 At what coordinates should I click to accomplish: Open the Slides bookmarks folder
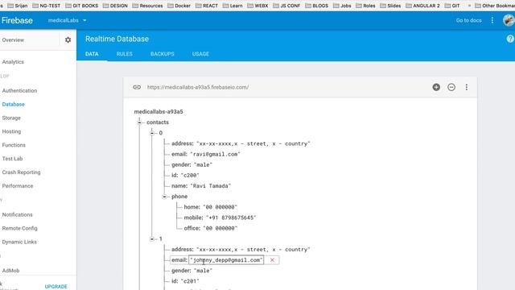click(x=390, y=6)
